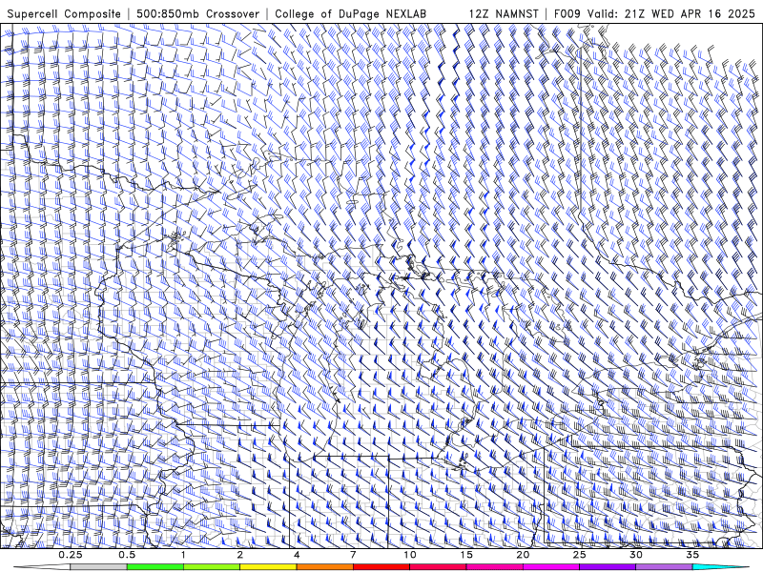
Task: Click the '12Z NAMNST' model run label
Action: pyautogui.click(x=504, y=13)
